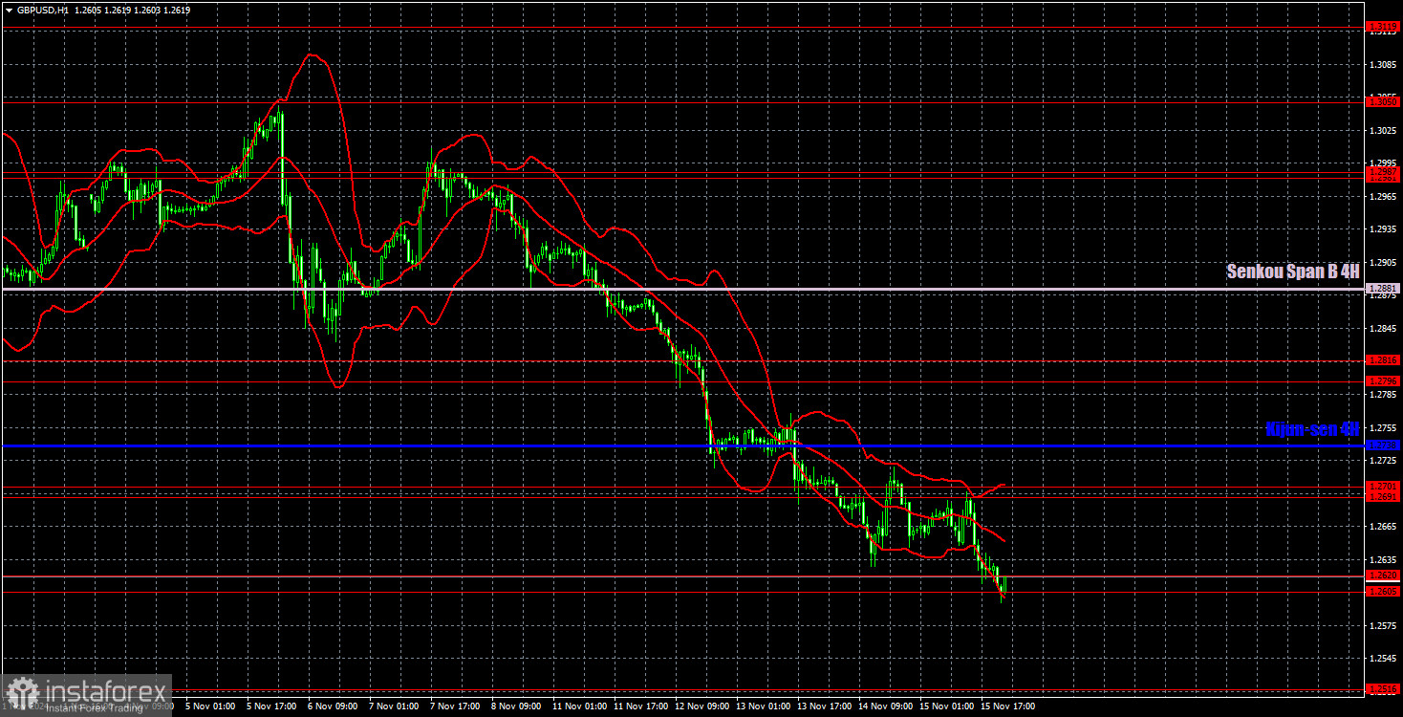Click the 1.3025 price axis value
This screenshot has height=717, width=1403.
tap(1383, 130)
